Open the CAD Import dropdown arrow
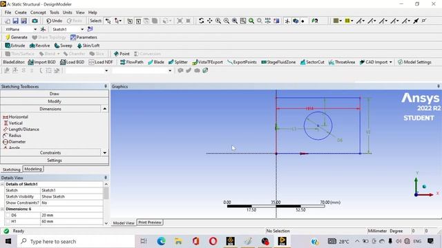 coord(391,62)
